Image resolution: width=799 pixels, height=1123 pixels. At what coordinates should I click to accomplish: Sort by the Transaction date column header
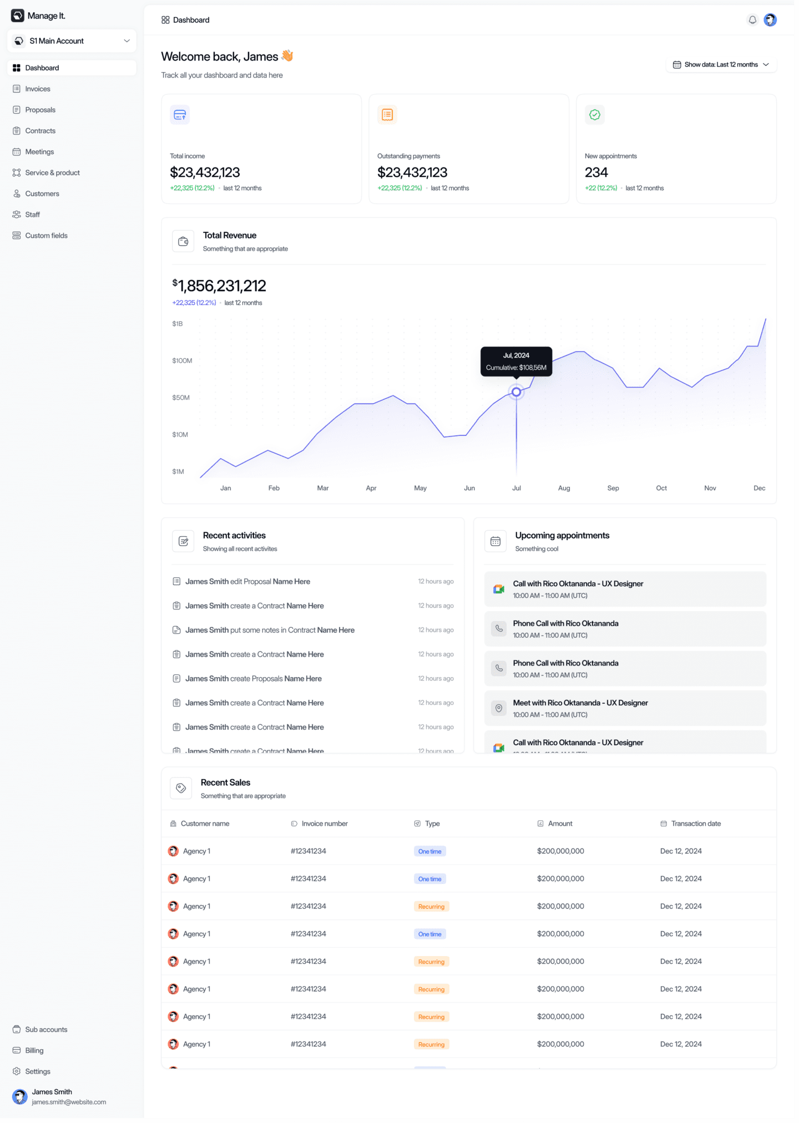coord(696,824)
